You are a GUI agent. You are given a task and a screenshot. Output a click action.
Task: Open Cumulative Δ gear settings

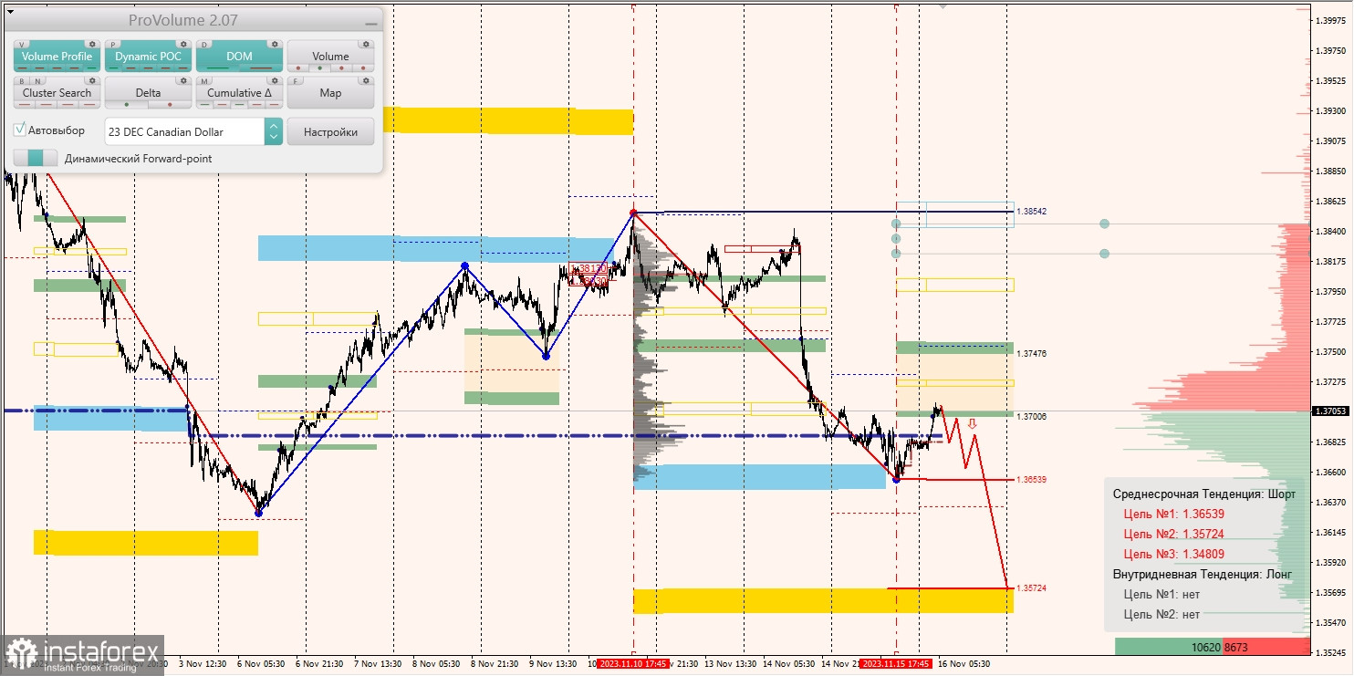click(x=274, y=80)
